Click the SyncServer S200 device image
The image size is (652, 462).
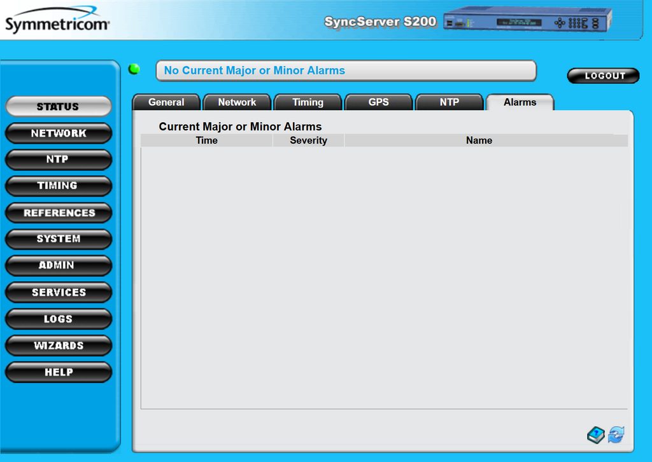[x=527, y=20]
